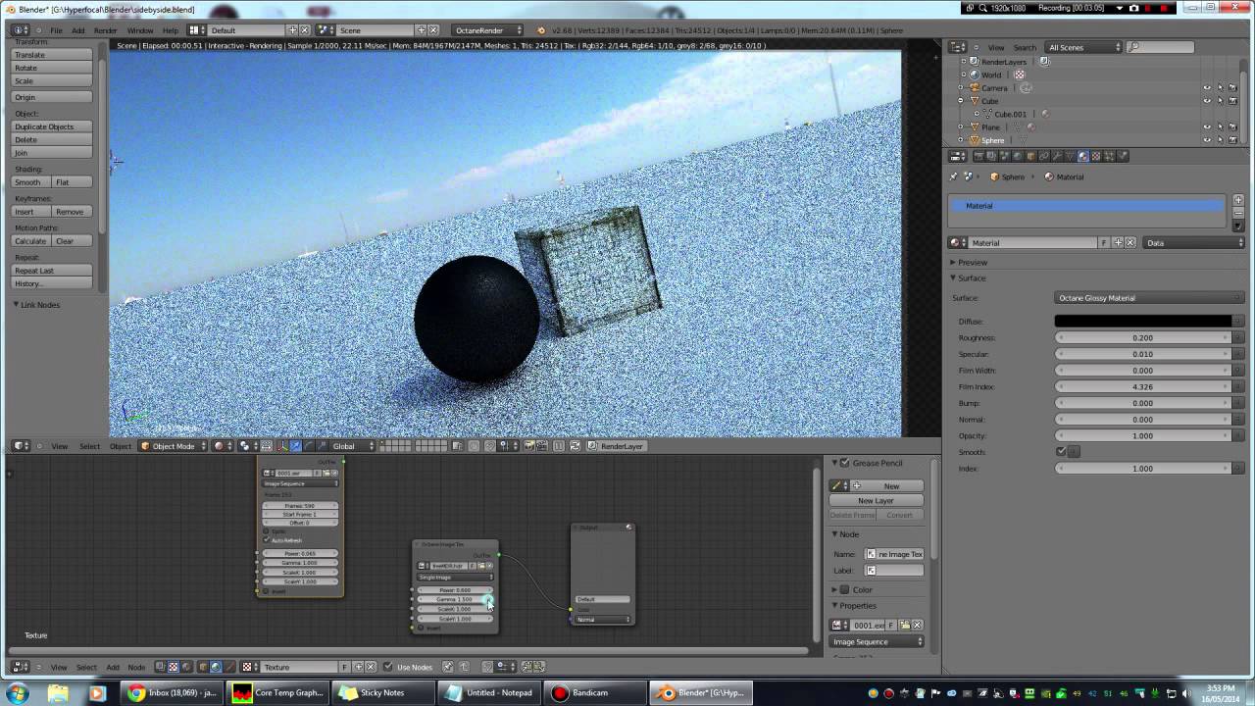The height and width of the screenshot is (706, 1255).
Task: Toggle the 3D manipulator translate arrow icon
Action: tap(296, 446)
